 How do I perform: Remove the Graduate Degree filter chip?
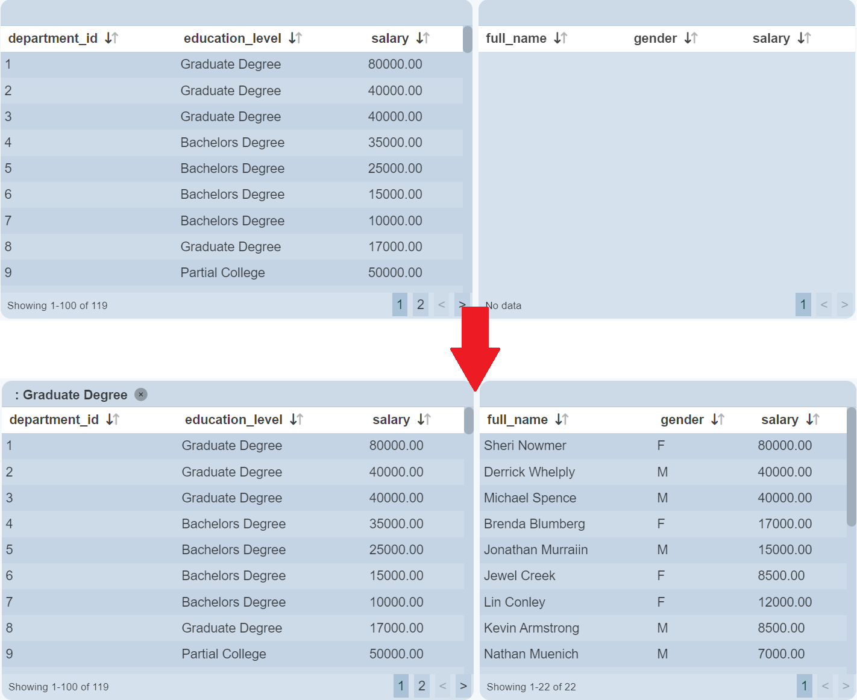[x=141, y=395]
